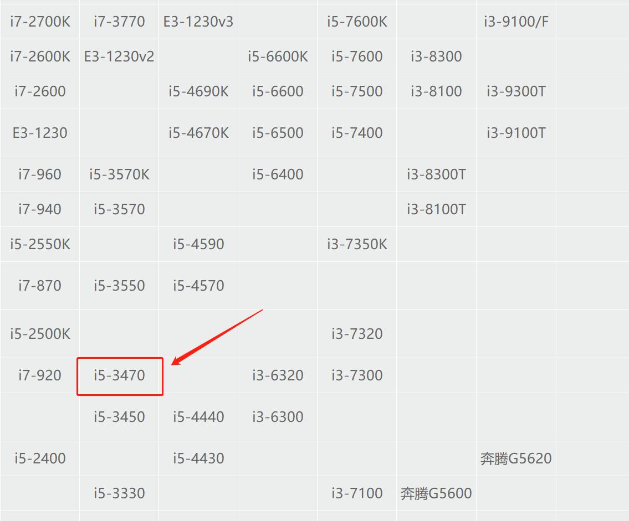Select the i7-2600K entry
The width and height of the screenshot is (629, 521).
(x=40, y=56)
